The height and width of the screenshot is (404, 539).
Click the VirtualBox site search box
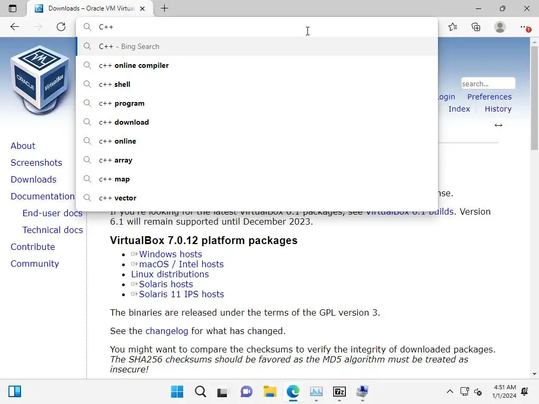[488, 84]
